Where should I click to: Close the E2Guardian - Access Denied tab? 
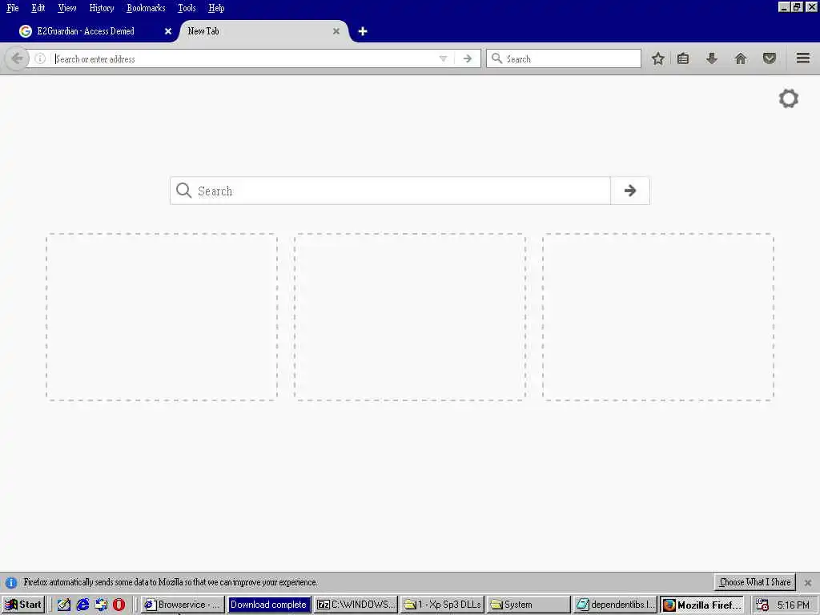click(x=168, y=31)
